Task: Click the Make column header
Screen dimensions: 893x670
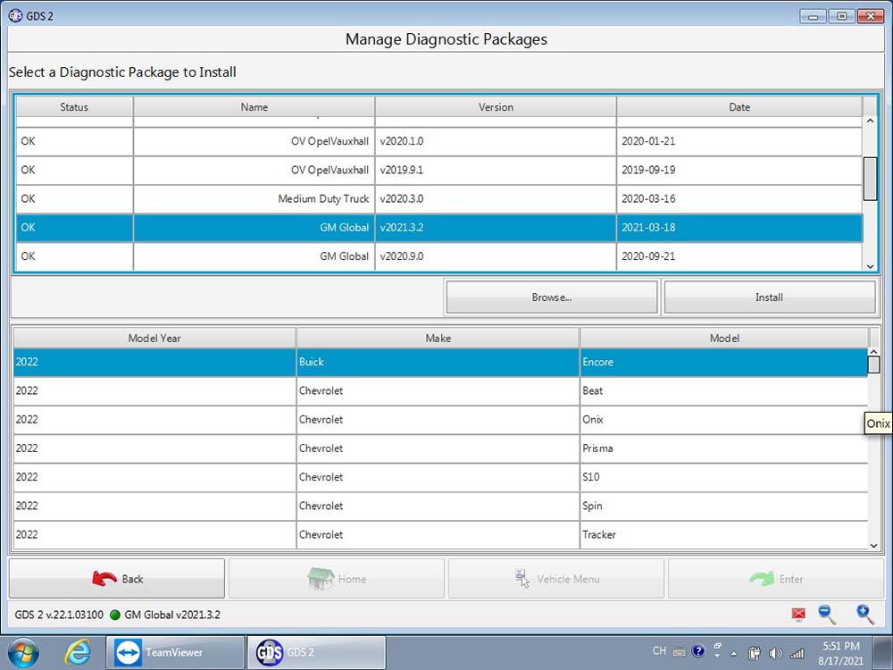Action: pyautogui.click(x=438, y=338)
